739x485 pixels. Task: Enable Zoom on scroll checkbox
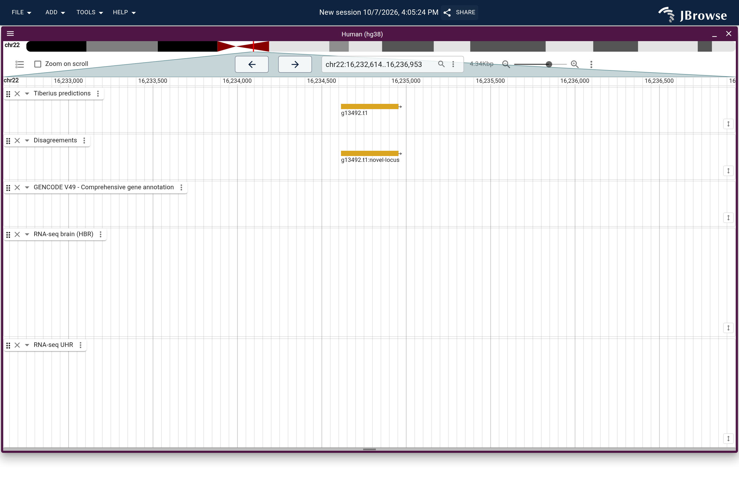click(x=38, y=64)
